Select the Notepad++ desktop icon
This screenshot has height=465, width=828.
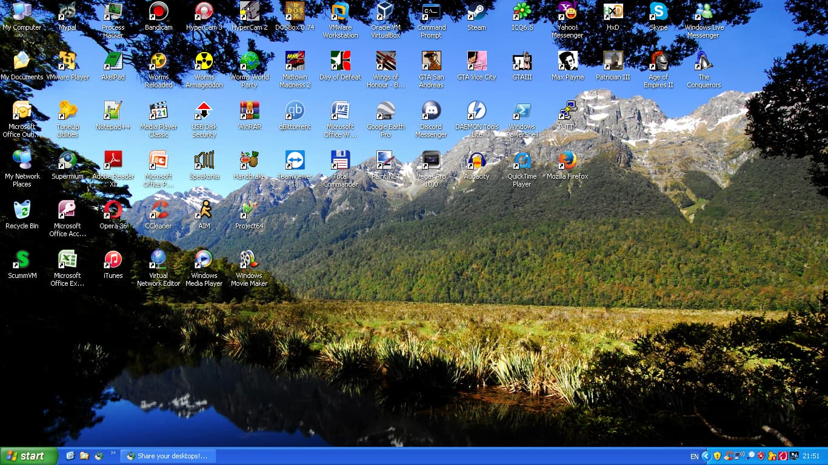[x=113, y=111]
